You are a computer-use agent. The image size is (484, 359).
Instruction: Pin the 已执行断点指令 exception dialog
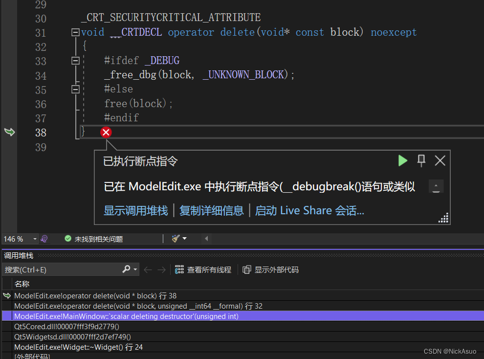pyautogui.click(x=421, y=160)
